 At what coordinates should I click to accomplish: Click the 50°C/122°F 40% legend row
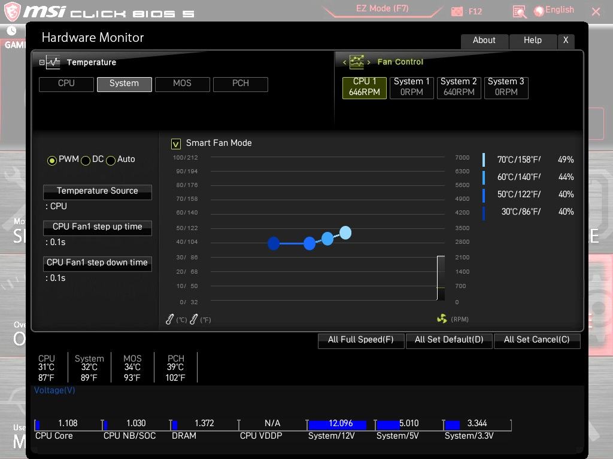tap(528, 194)
